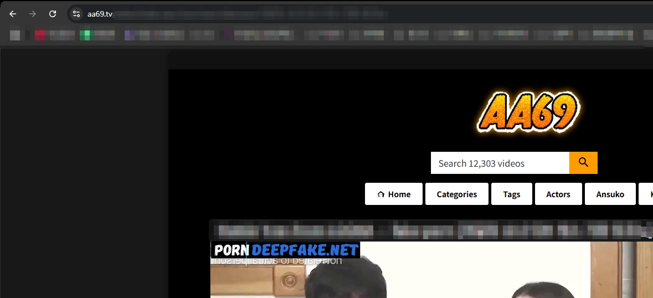Screen dimensions: 653x298
Task: Open the Home menu item
Action: tap(394, 194)
